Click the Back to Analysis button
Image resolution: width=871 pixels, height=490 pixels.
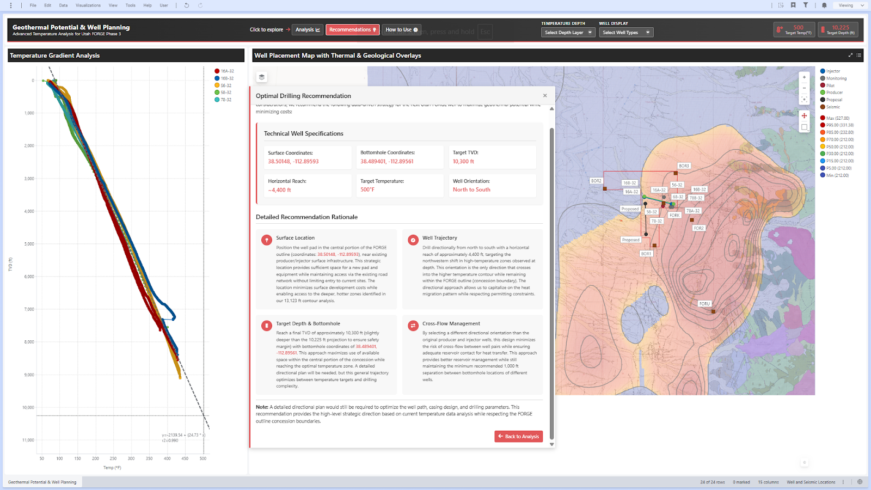coord(519,436)
